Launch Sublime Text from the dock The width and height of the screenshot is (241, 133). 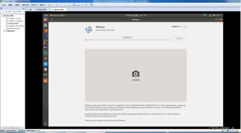click(46, 58)
